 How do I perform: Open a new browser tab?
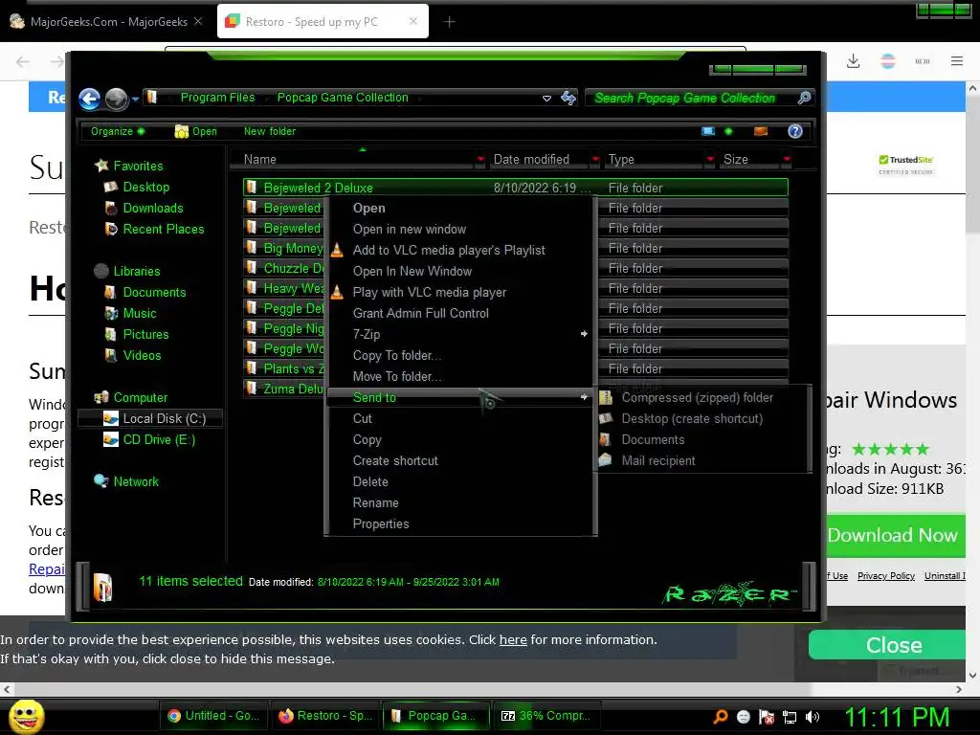click(449, 22)
